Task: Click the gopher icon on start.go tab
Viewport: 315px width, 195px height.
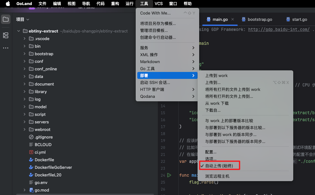Action: (x=288, y=19)
